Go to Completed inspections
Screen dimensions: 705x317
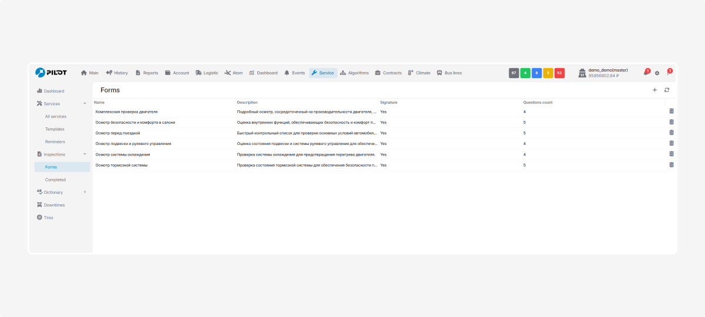55,180
